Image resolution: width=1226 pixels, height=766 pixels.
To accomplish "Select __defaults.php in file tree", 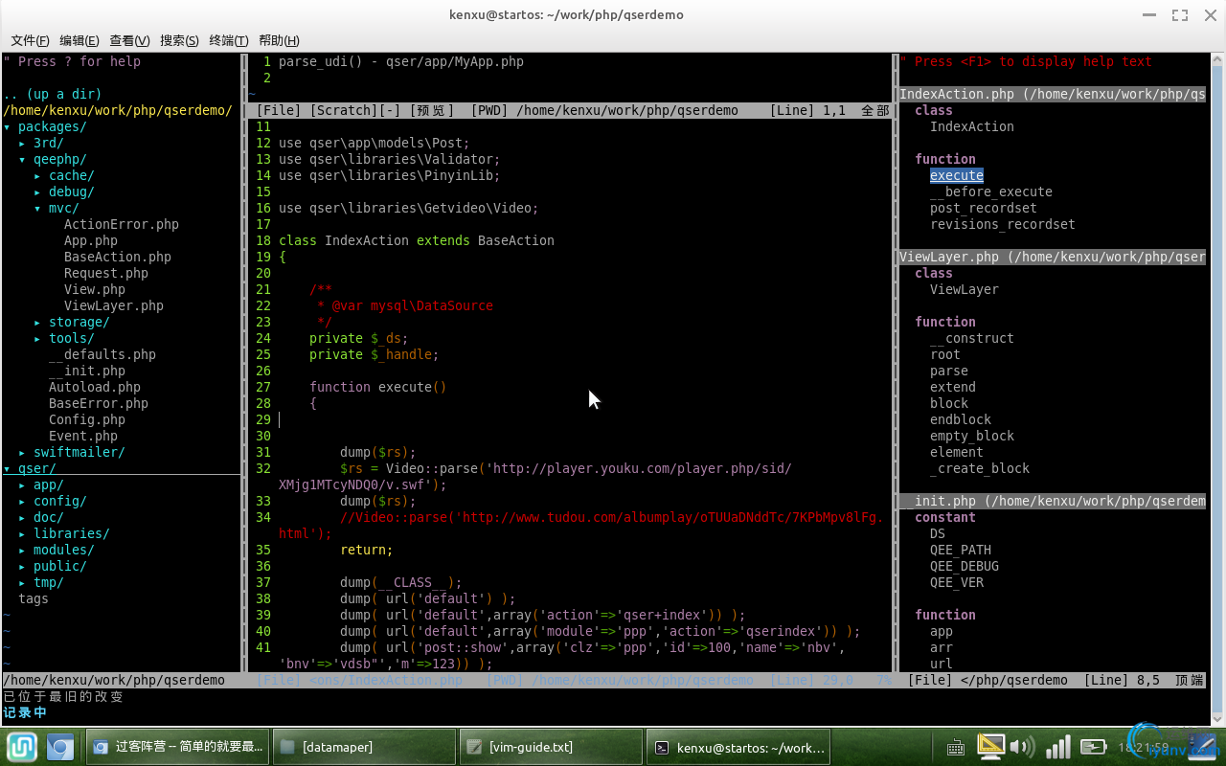I will (102, 354).
